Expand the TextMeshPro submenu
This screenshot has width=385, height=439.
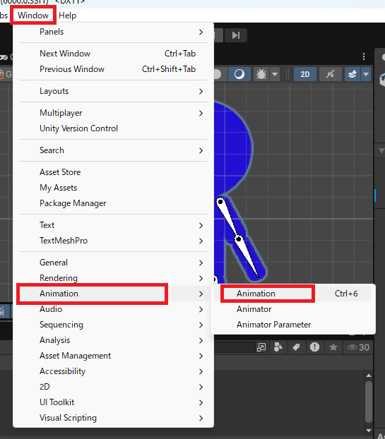coord(113,241)
